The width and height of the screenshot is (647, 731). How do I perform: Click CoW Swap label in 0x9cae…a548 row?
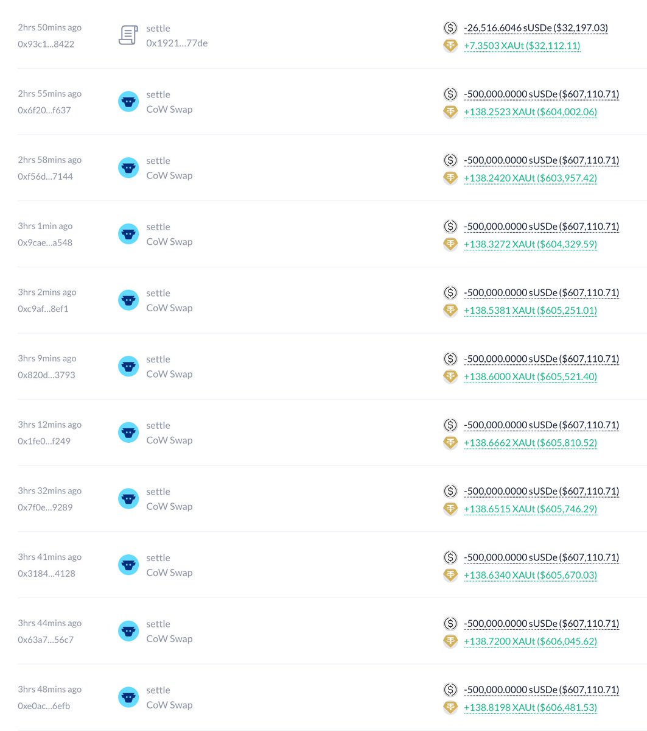(x=169, y=242)
